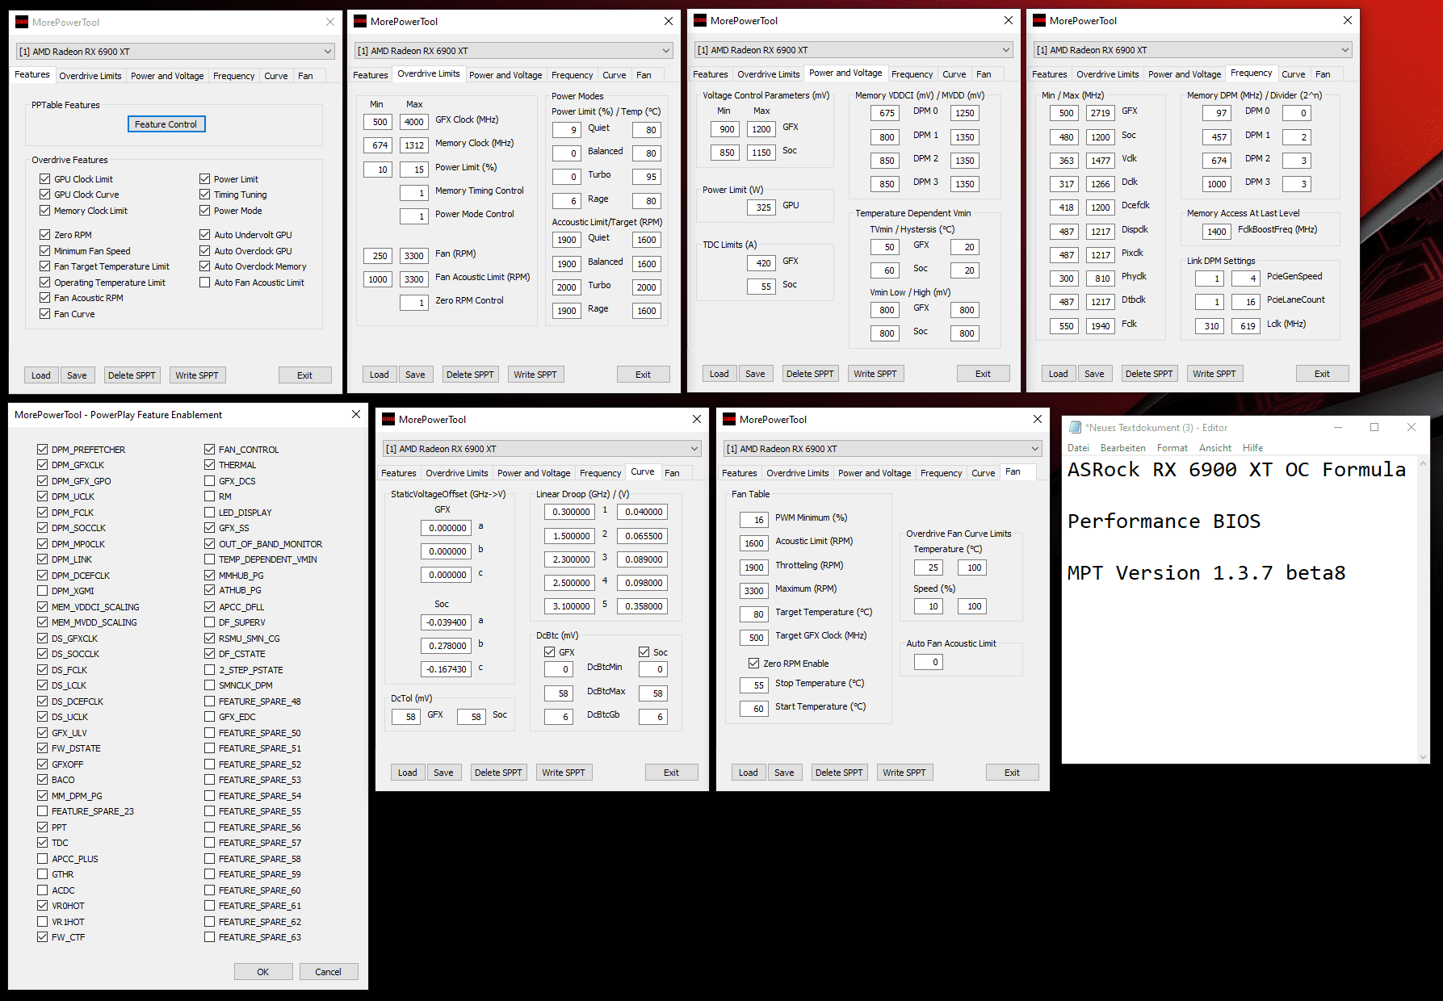The width and height of the screenshot is (1443, 1001).
Task: Click the GFX TDC Limit field showing 420
Action: [763, 263]
